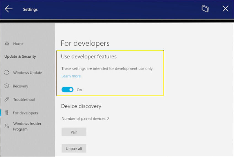
Task: Click the Update & Security heading
Action: tap(20, 56)
